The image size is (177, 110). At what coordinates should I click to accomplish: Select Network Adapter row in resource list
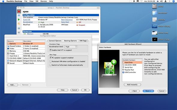coord(26,61)
